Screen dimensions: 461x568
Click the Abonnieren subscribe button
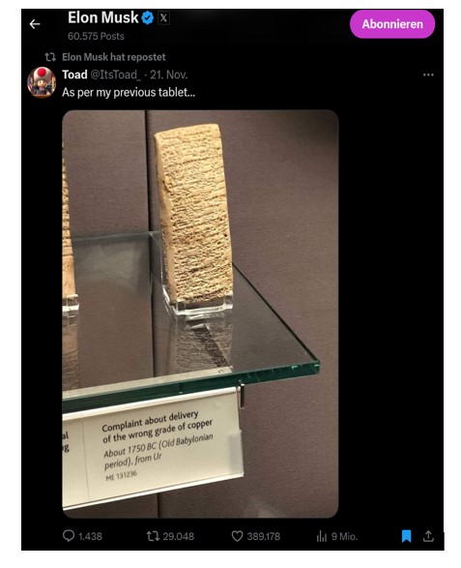tap(392, 24)
